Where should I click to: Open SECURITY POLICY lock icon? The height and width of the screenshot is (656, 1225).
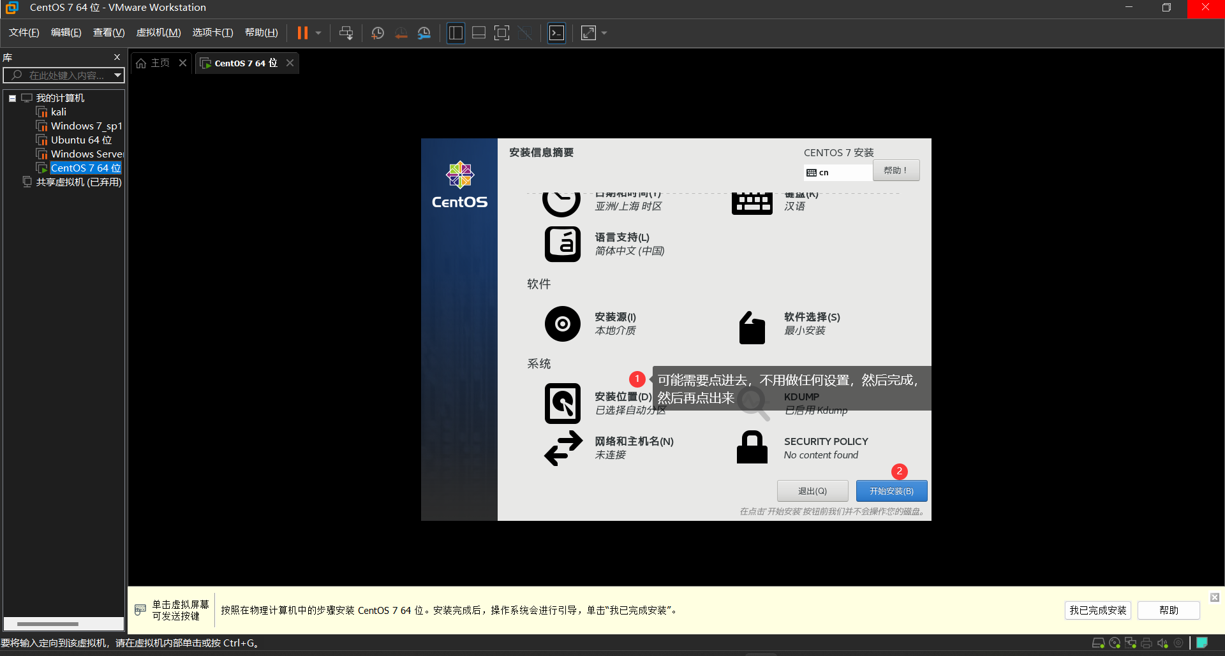pyautogui.click(x=752, y=448)
